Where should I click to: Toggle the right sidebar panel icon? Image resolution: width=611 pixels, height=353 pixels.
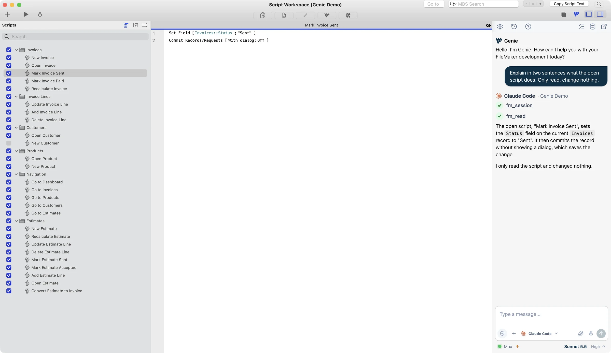coord(600,14)
